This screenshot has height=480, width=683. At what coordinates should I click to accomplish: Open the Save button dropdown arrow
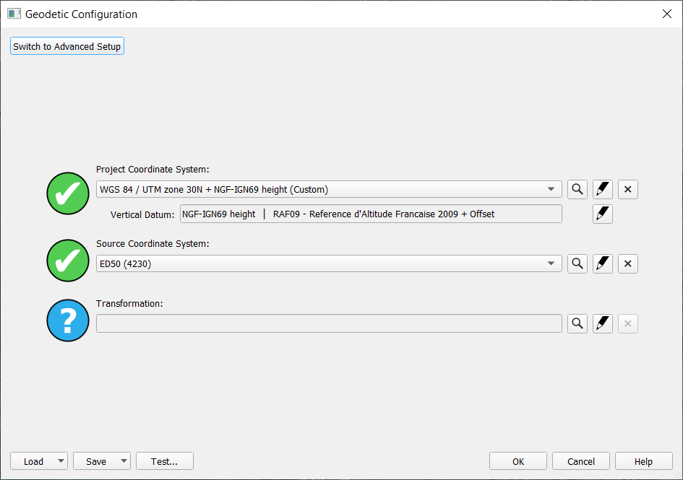pyautogui.click(x=124, y=461)
